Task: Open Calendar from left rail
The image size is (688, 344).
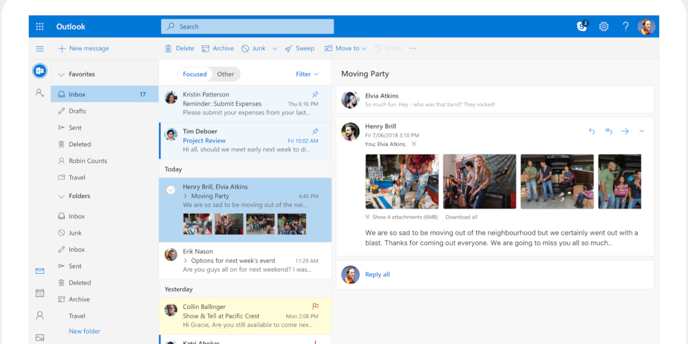Action: pyautogui.click(x=40, y=293)
